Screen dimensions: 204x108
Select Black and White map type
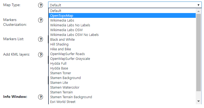coord(122,39)
